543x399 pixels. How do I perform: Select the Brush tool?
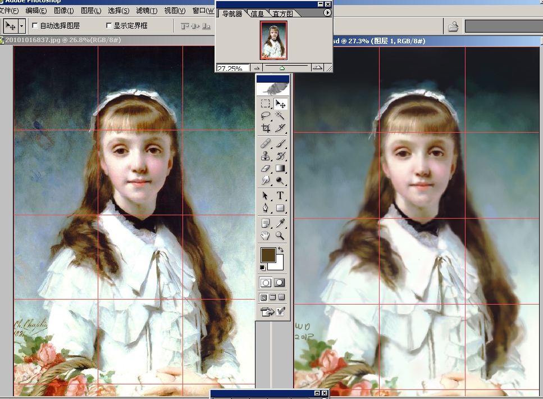tap(280, 143)
